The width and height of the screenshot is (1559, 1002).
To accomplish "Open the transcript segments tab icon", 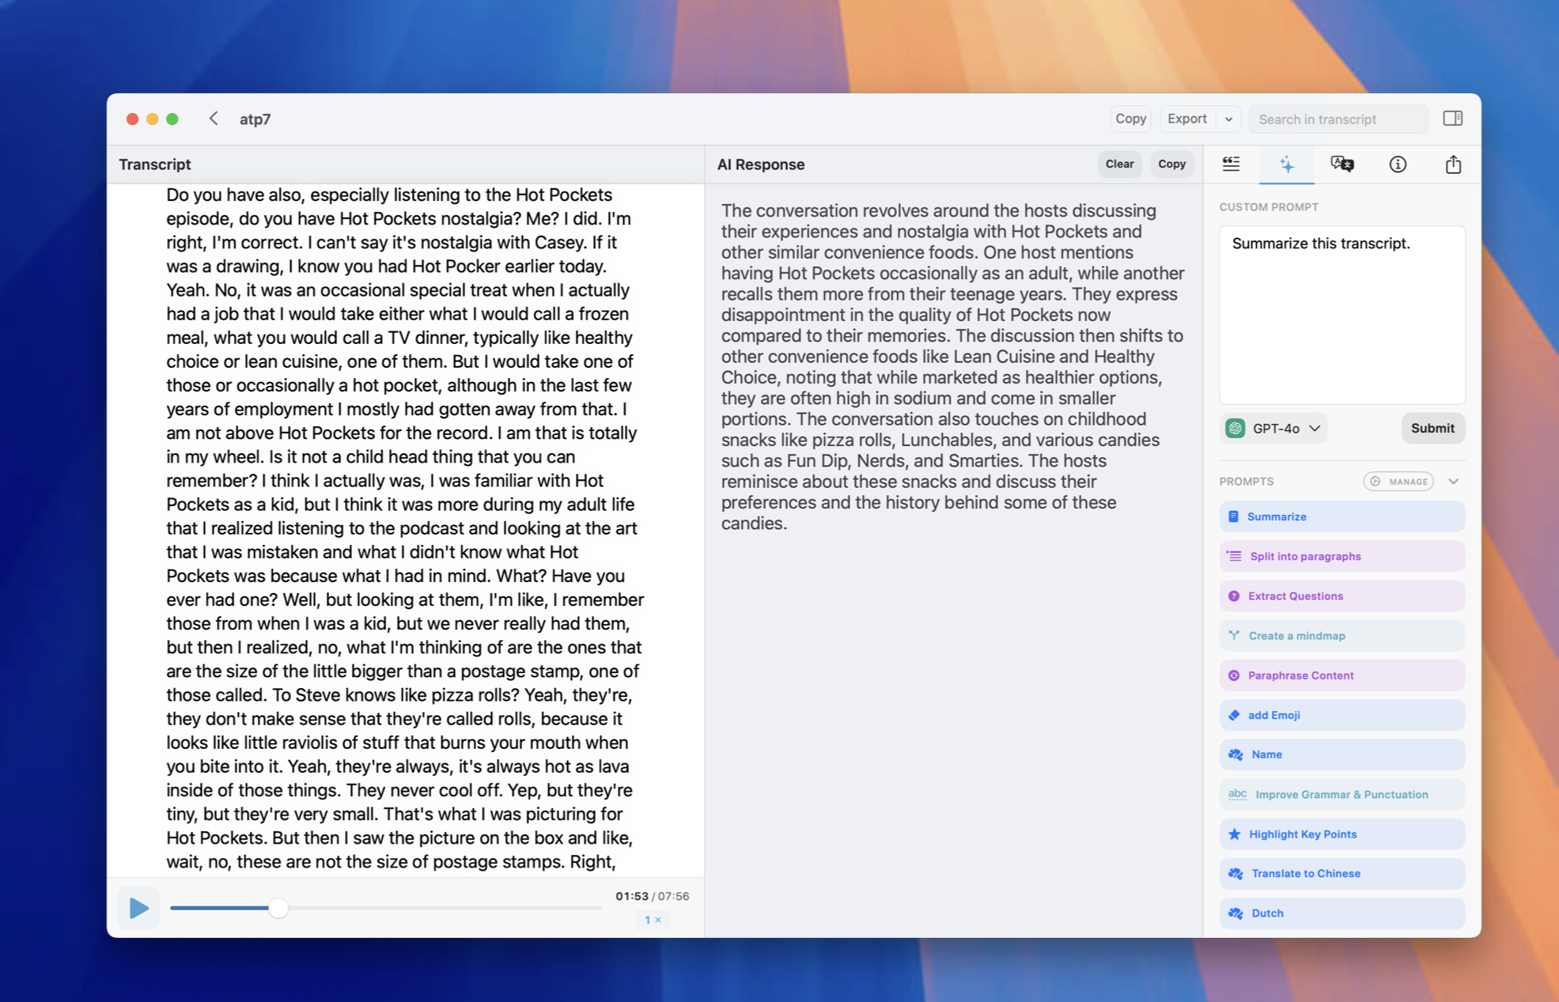I will pyautogui.click(x=1231, y=164).
